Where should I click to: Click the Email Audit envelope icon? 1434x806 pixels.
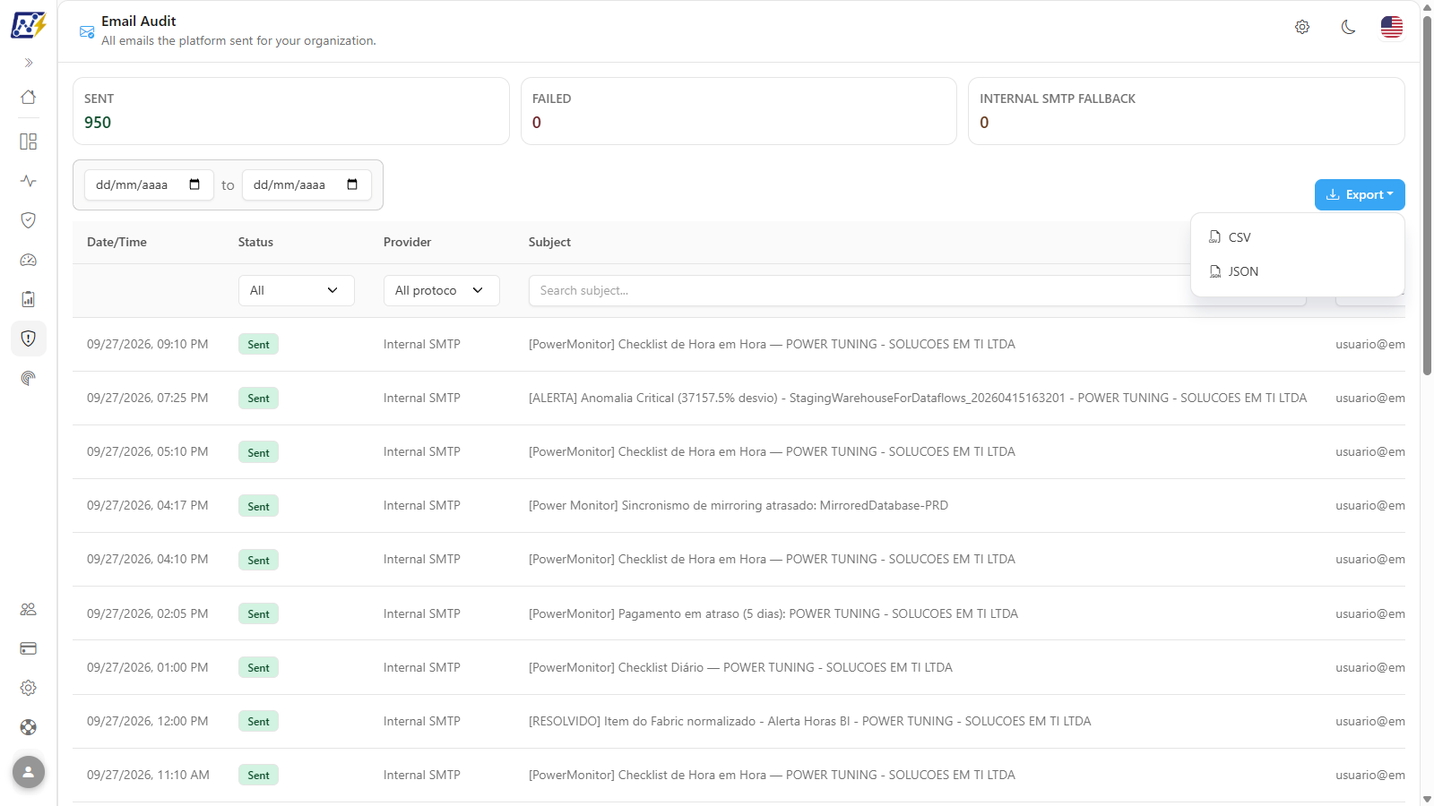[x=87, y=32]
